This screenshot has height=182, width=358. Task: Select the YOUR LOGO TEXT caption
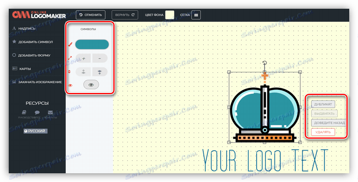(x=265, y=160)
